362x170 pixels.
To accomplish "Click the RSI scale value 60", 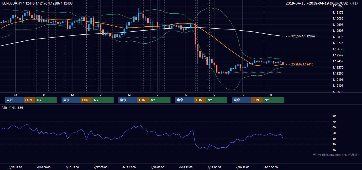I will [334, 127].
